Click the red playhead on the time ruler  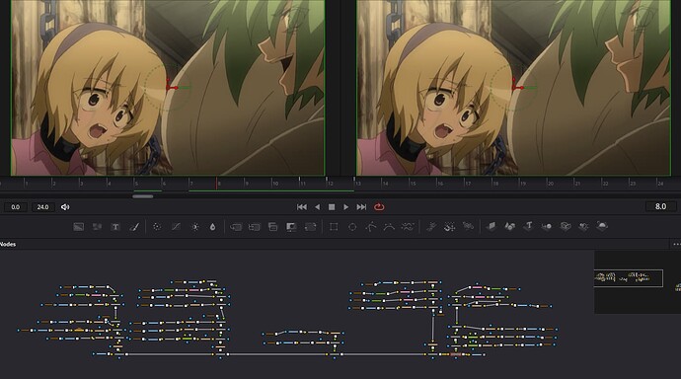coord(216,183)
